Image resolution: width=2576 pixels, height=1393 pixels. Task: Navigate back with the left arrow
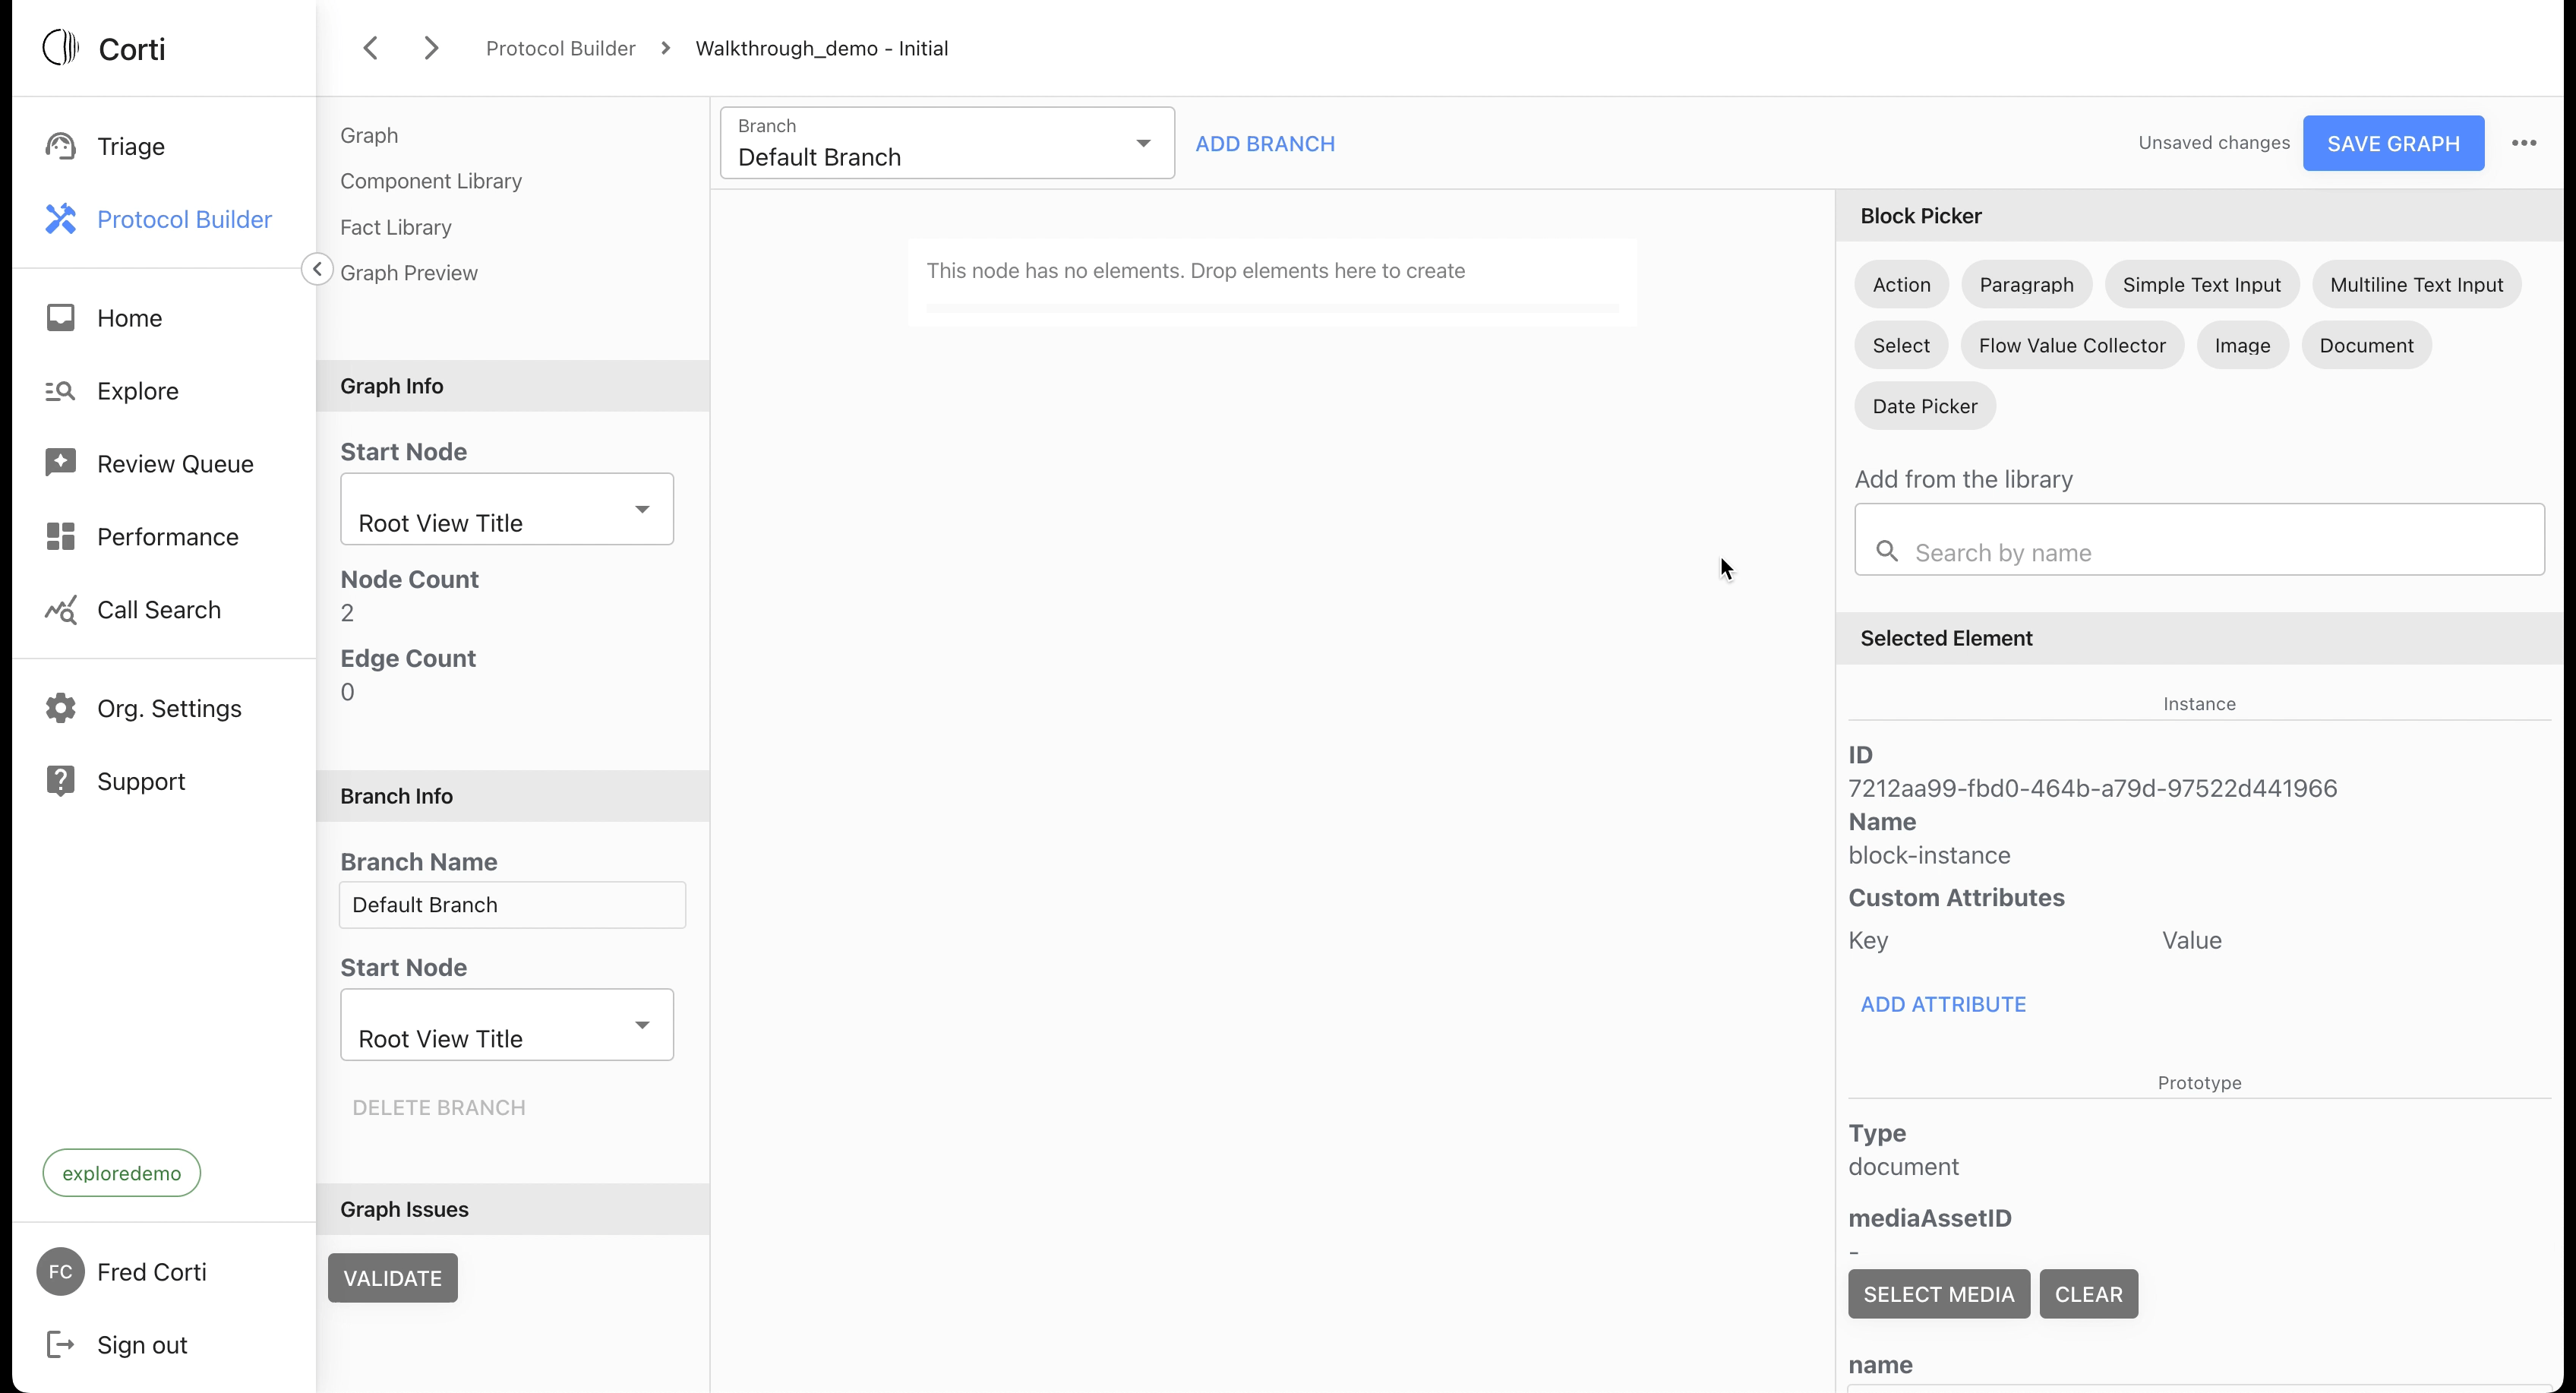coord(370,48)
